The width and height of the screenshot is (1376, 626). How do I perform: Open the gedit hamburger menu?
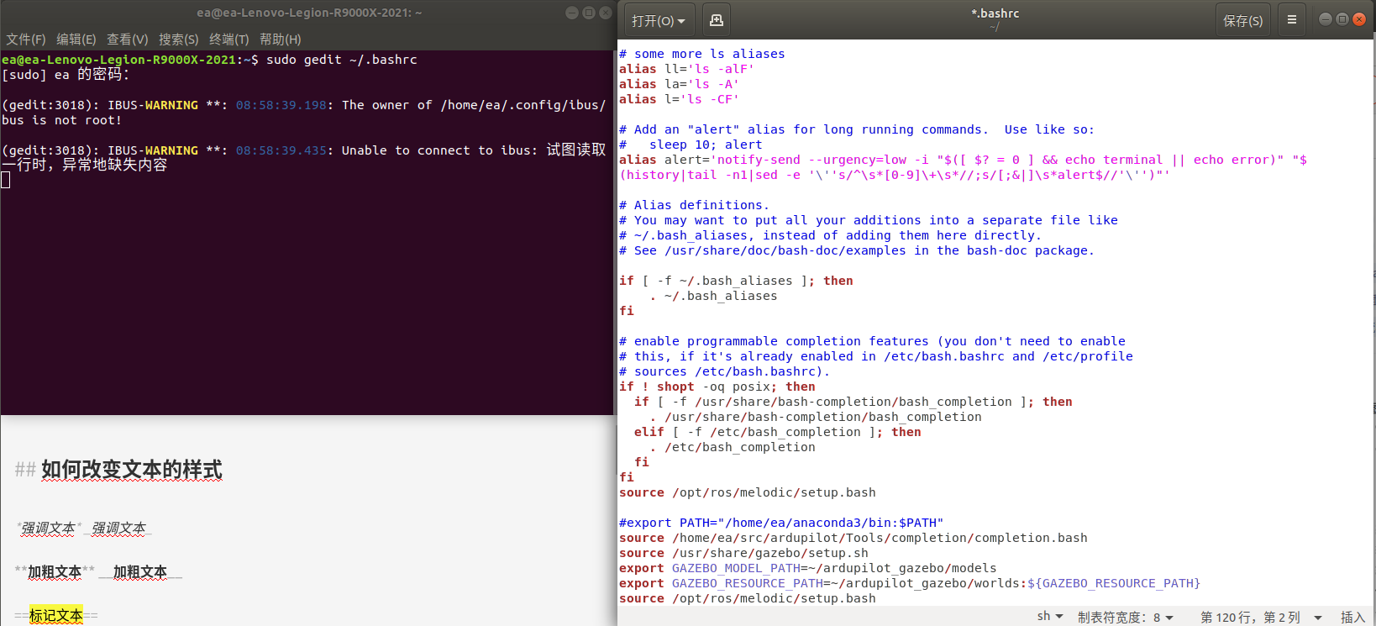1292,20
